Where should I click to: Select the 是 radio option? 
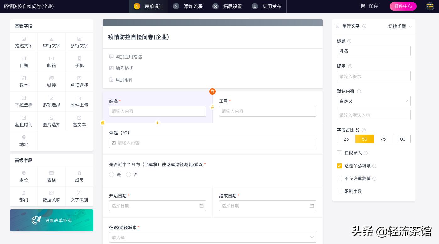(x=112, y=174)
